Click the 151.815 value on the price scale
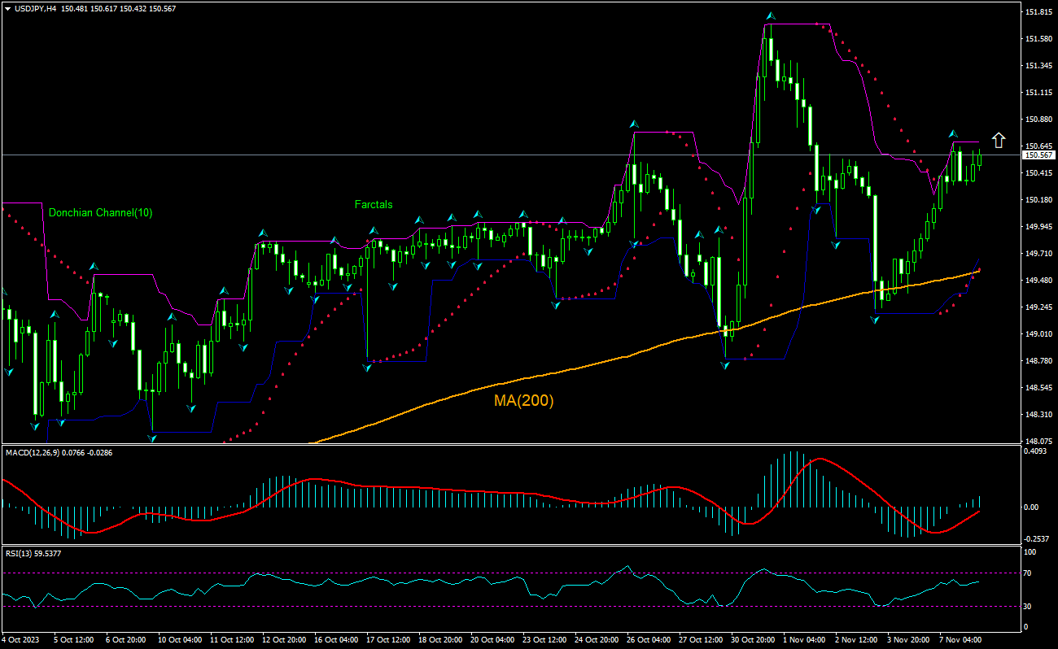1058x649 pixels. (1039, 12)
